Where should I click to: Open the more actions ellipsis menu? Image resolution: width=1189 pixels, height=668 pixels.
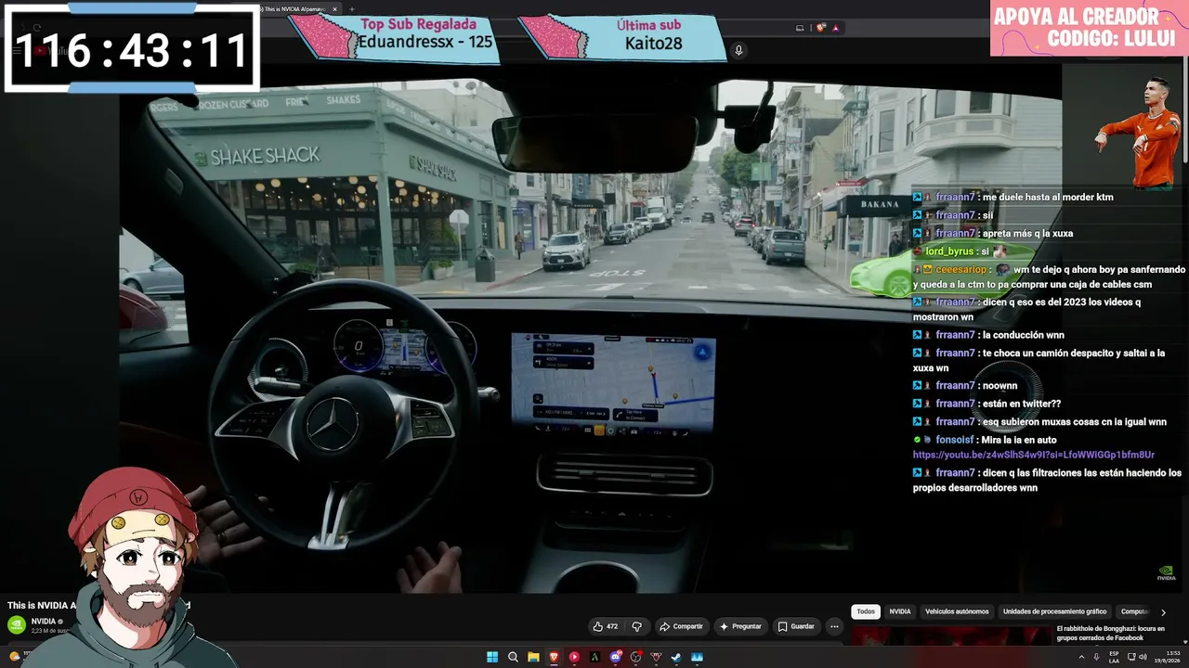[834, 626]
